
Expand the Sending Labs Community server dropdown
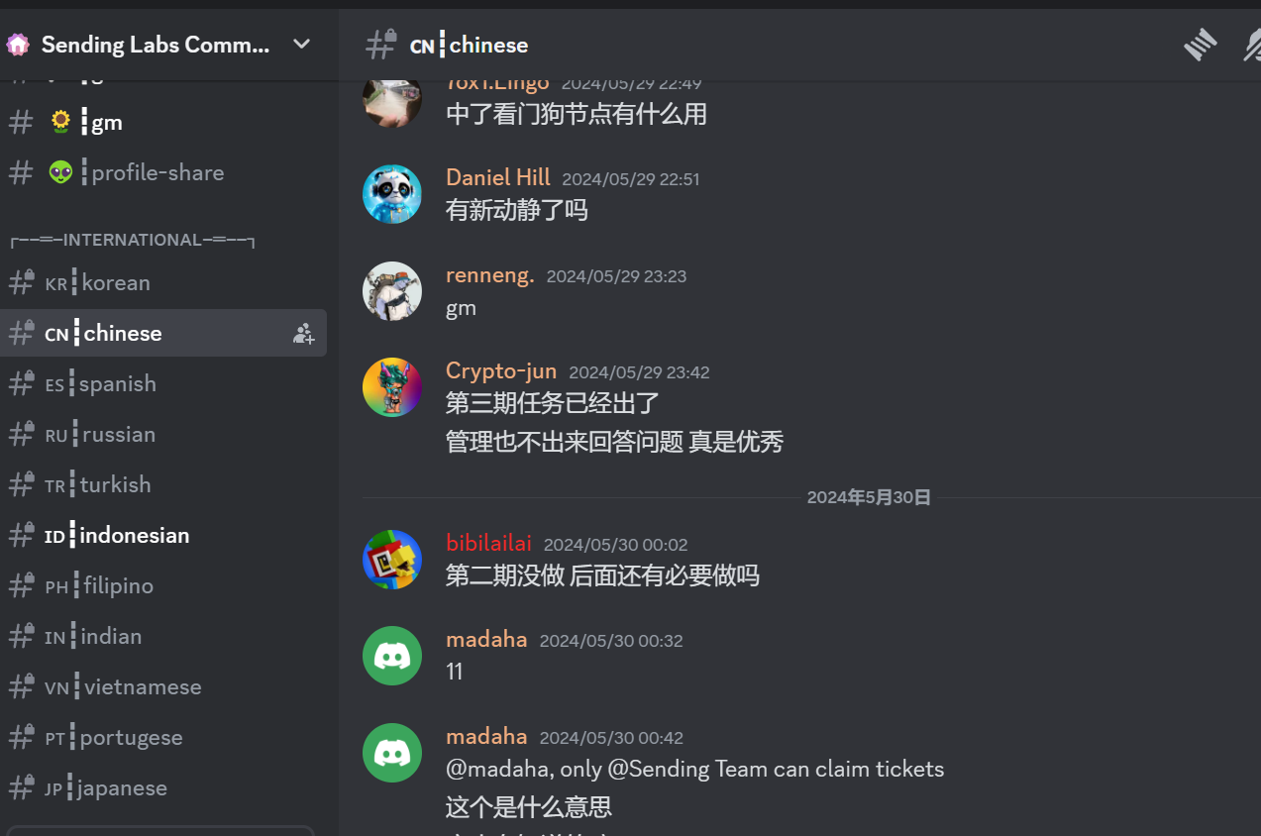pyautogui.click(x=302, y=45)
